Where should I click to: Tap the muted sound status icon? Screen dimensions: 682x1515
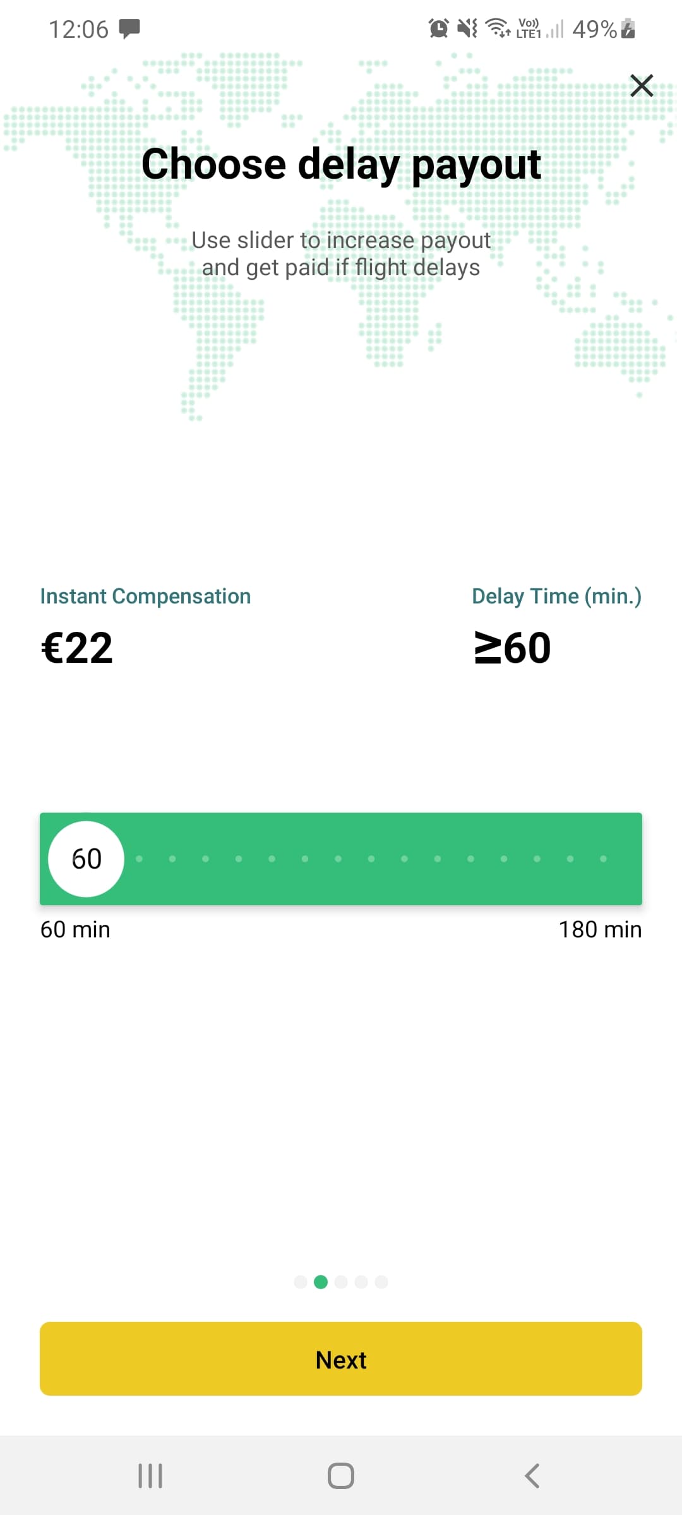467,28
